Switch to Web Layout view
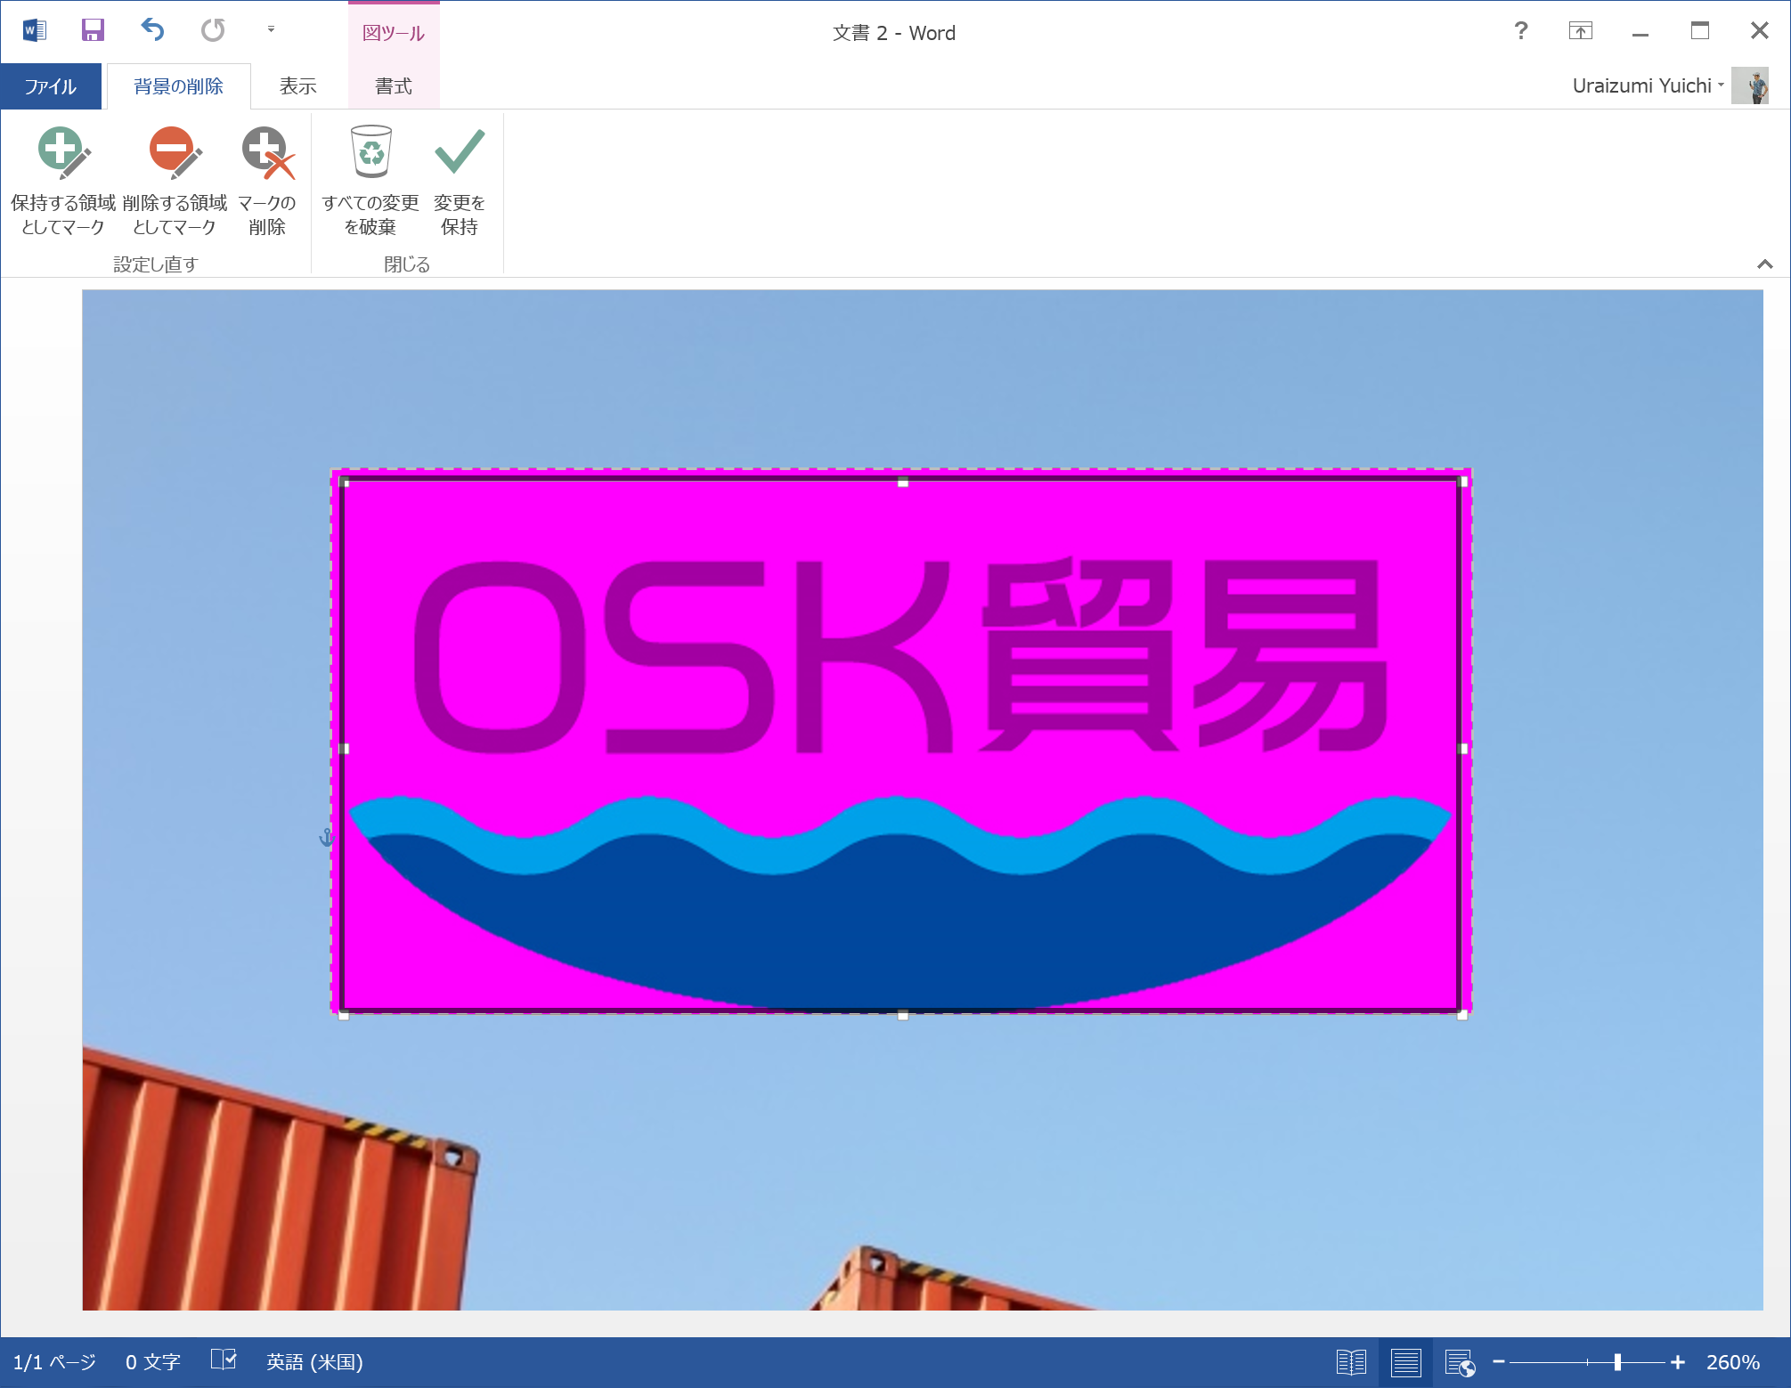 pyautogui.click(x=1460, y=1362)
